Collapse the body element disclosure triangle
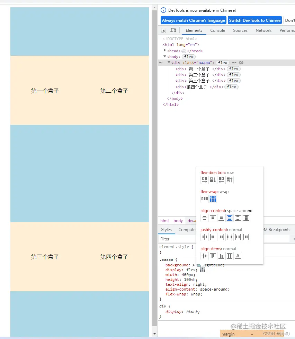The image size is (295, 339). pyautogui.click(x=164, y=57)
